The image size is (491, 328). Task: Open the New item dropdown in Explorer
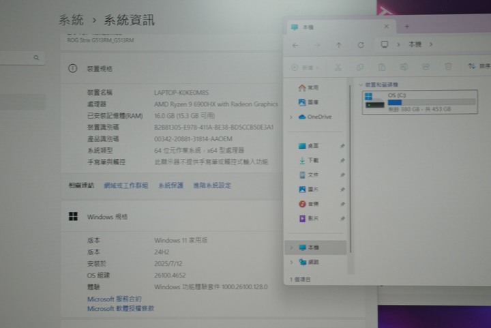click(x=305, y=68)
